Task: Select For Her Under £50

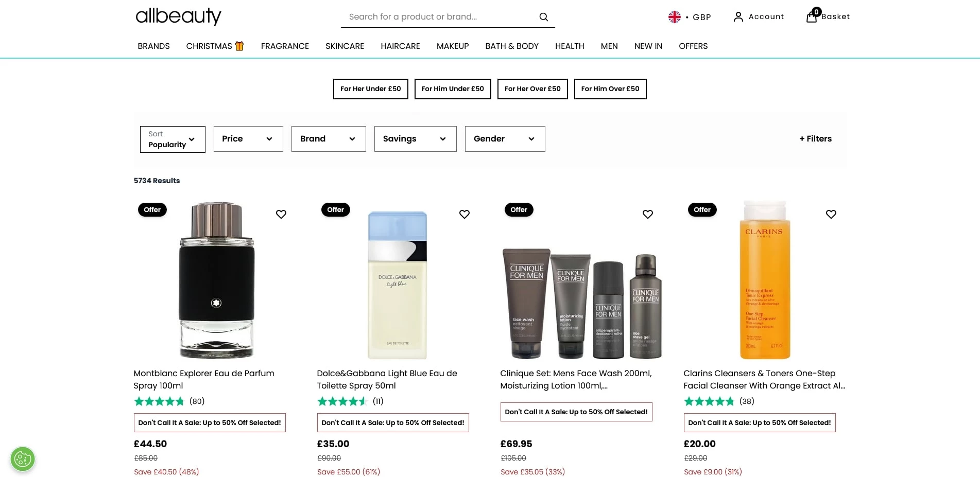Action: coord(370,89)
